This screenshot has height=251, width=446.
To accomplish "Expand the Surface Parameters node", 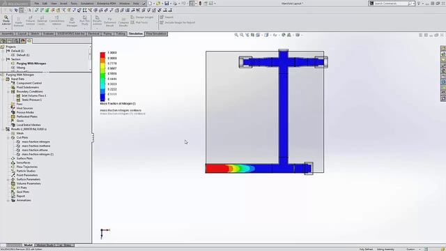I will click(8, 180).
